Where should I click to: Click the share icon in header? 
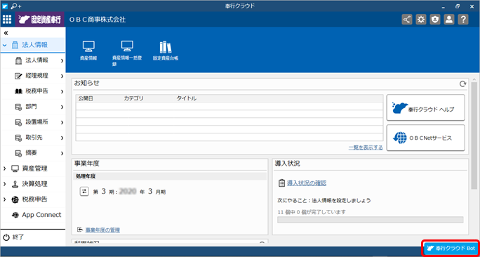407,20
